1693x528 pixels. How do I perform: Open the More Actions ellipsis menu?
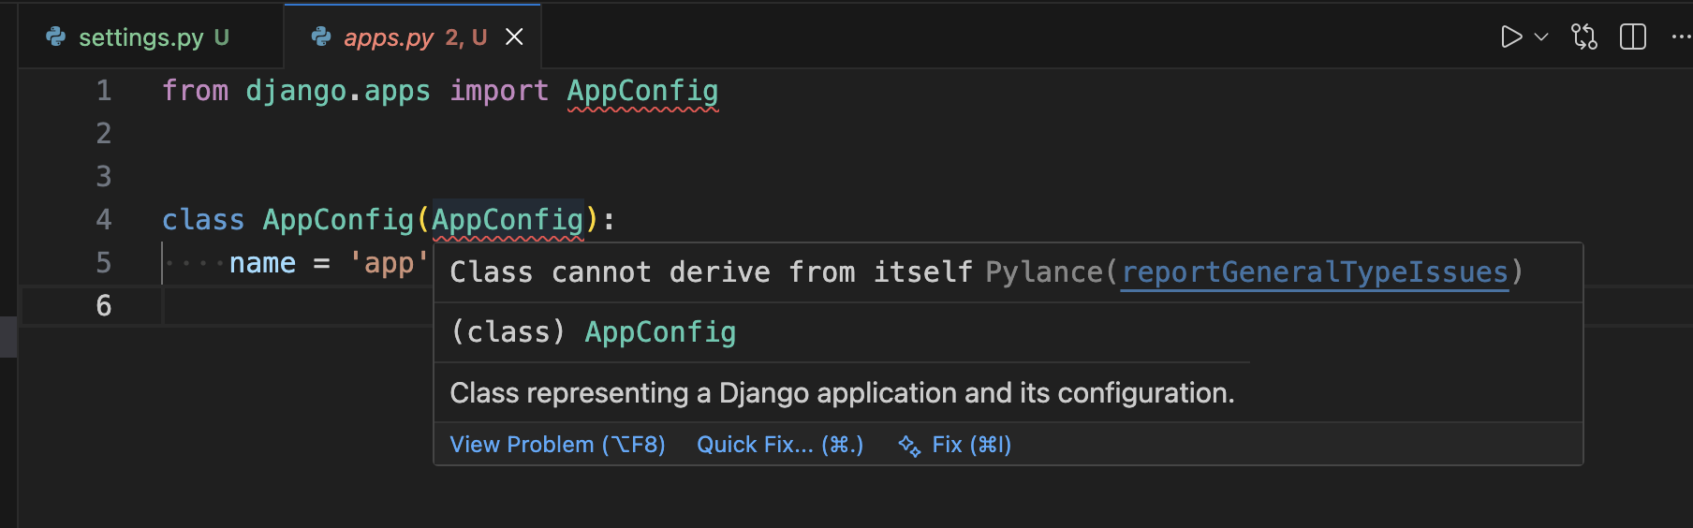[x=1681, y=37]
